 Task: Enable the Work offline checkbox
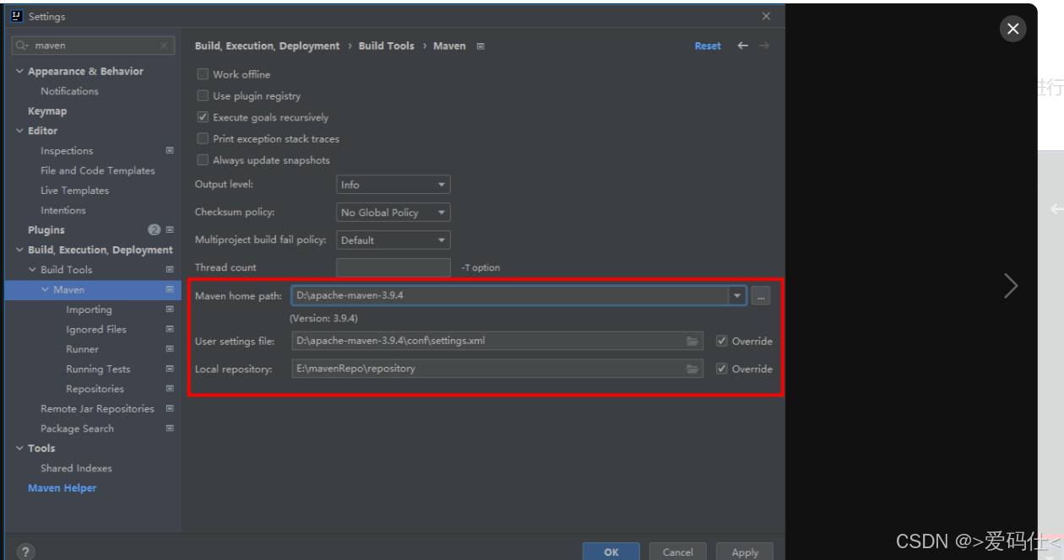pos(203,74)
